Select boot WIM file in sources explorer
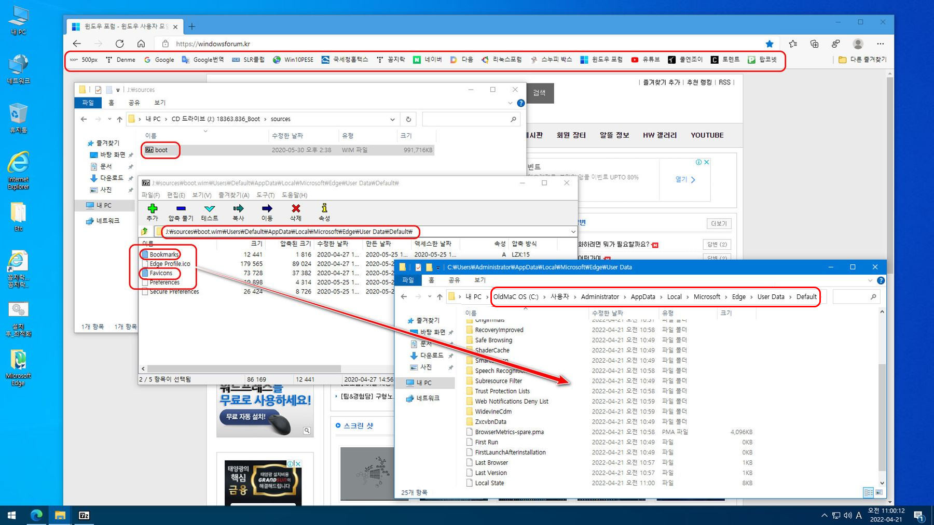This screenshot has height=525, width=934. 288,150
